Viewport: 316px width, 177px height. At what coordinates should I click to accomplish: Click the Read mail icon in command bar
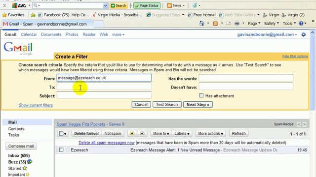pos(228,24)
